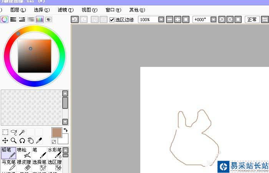This screenshot has width=269, height=173.
Task: Open the 其他 (O) menu
Action: click(x=137, y=10)
